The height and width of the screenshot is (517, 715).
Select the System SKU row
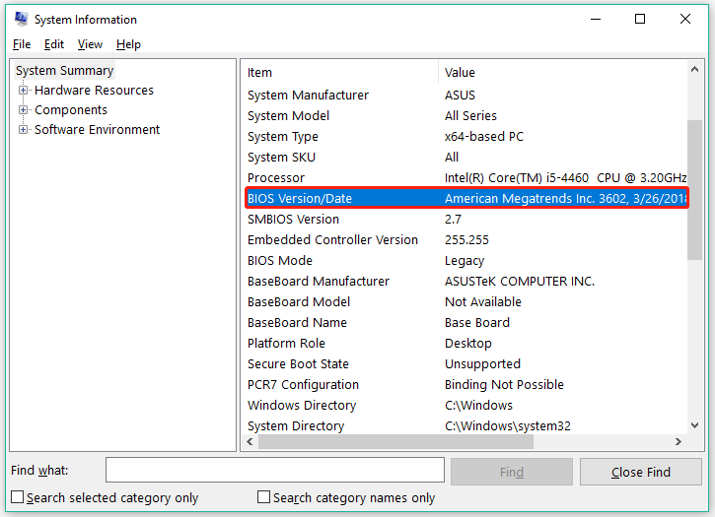coord(465,158)
